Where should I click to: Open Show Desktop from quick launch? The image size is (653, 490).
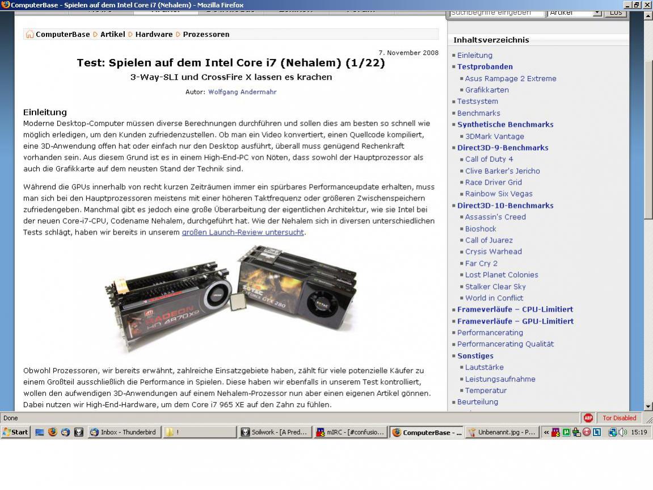point(40,432)
